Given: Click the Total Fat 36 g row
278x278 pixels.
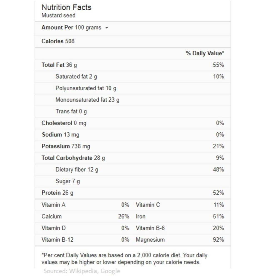Looking at the screenshot, I should [59, 65].
